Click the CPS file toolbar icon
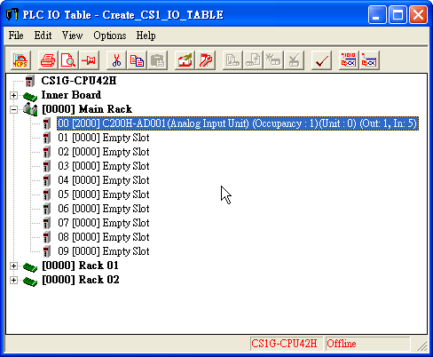This screenshot has width=433, height=357. (x=20, y=60)
